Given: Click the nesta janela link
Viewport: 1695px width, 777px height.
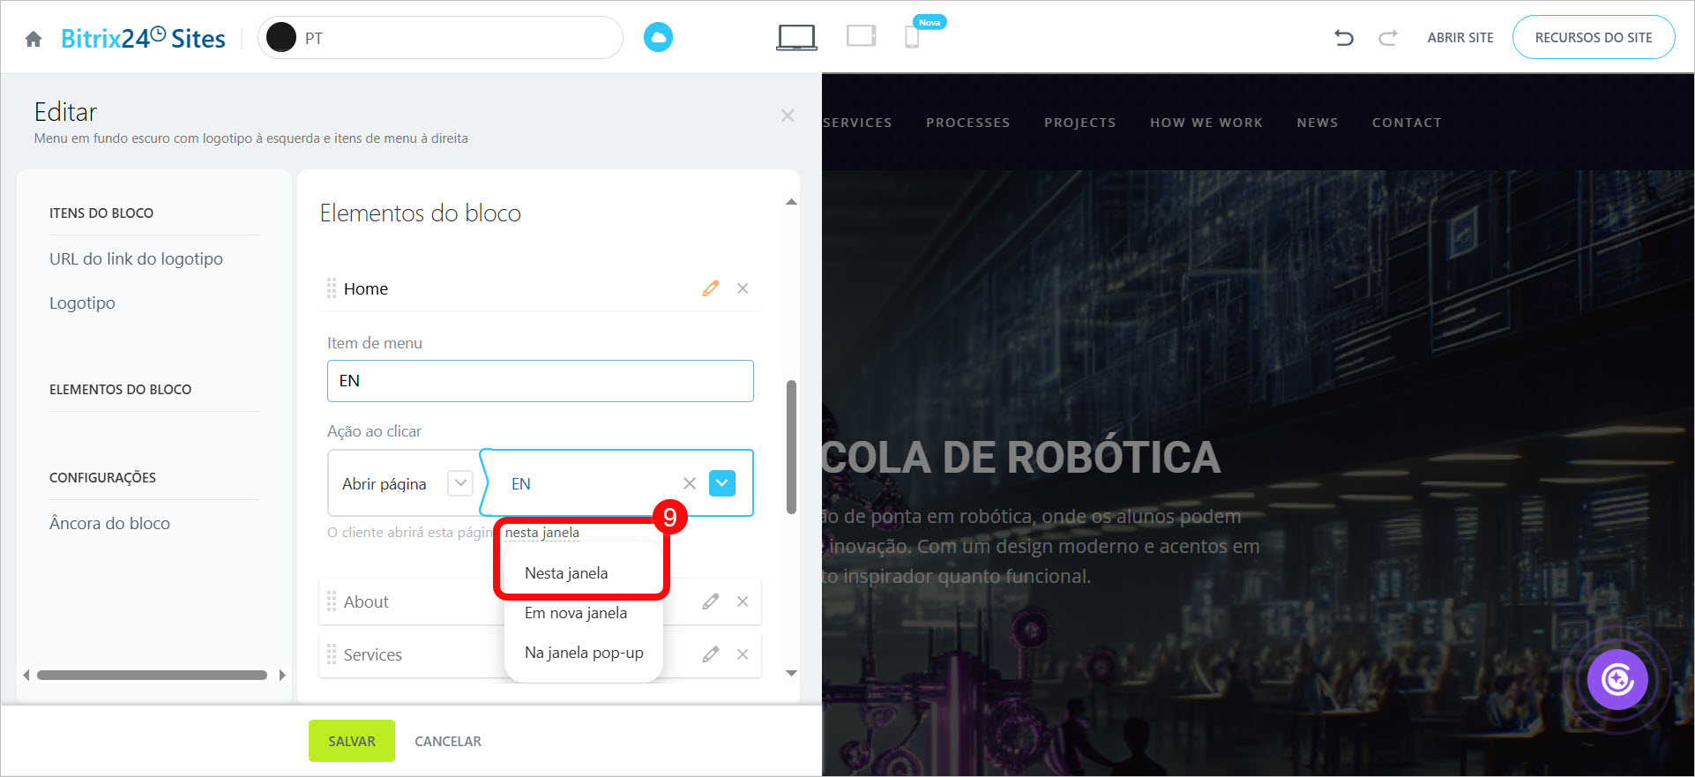Looking at the screenshot, I should click(541, 533).
